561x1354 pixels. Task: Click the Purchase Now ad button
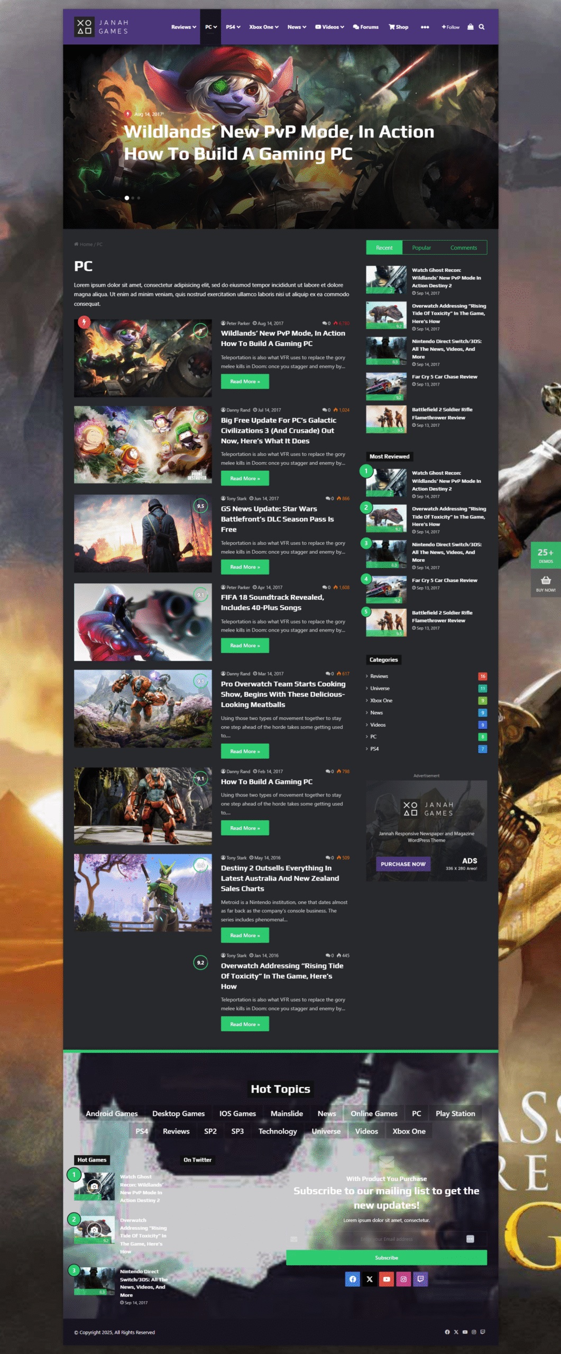tap(403, 864)
